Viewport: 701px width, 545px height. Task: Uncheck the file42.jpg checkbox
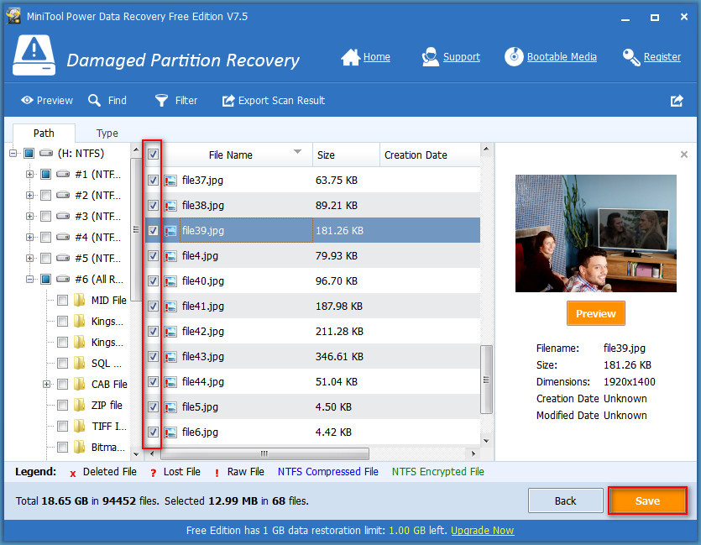[153, 332]
